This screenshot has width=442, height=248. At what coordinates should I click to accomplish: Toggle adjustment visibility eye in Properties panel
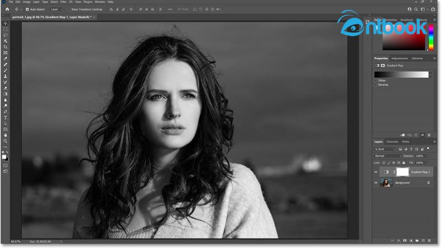[423, 135]
